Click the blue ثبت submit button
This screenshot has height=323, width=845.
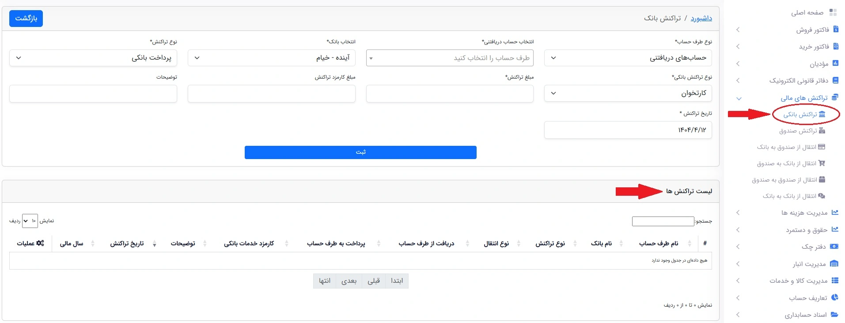(360, 152)
